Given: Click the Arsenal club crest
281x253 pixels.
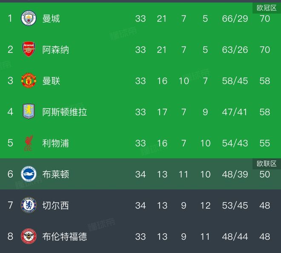Looking at the screenshot, I should (x=29, y=50).
